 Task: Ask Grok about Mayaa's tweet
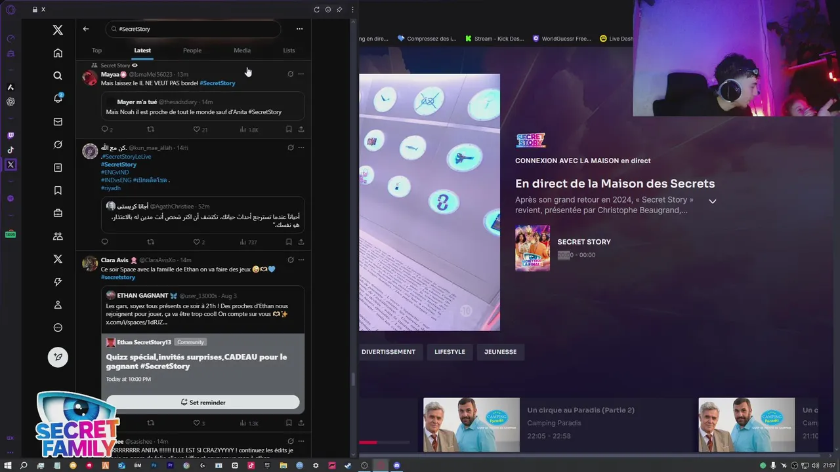pyautogui.click(x=290, y=74)
